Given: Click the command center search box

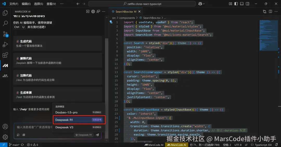Looking at the screenshot, I should coord(142,4).
